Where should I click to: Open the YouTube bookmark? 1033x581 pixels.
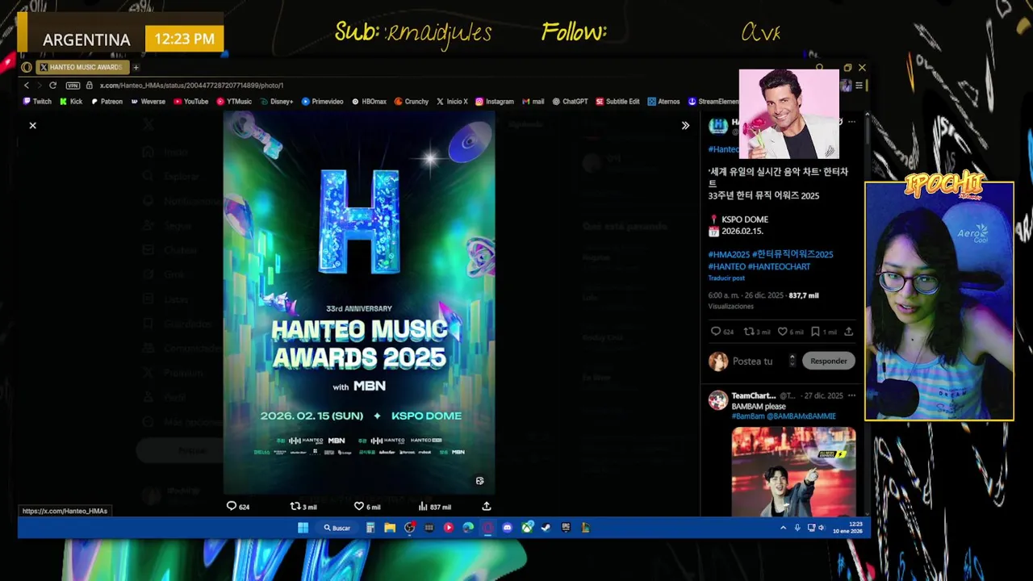pyautogui.click(x=190, y=102)
